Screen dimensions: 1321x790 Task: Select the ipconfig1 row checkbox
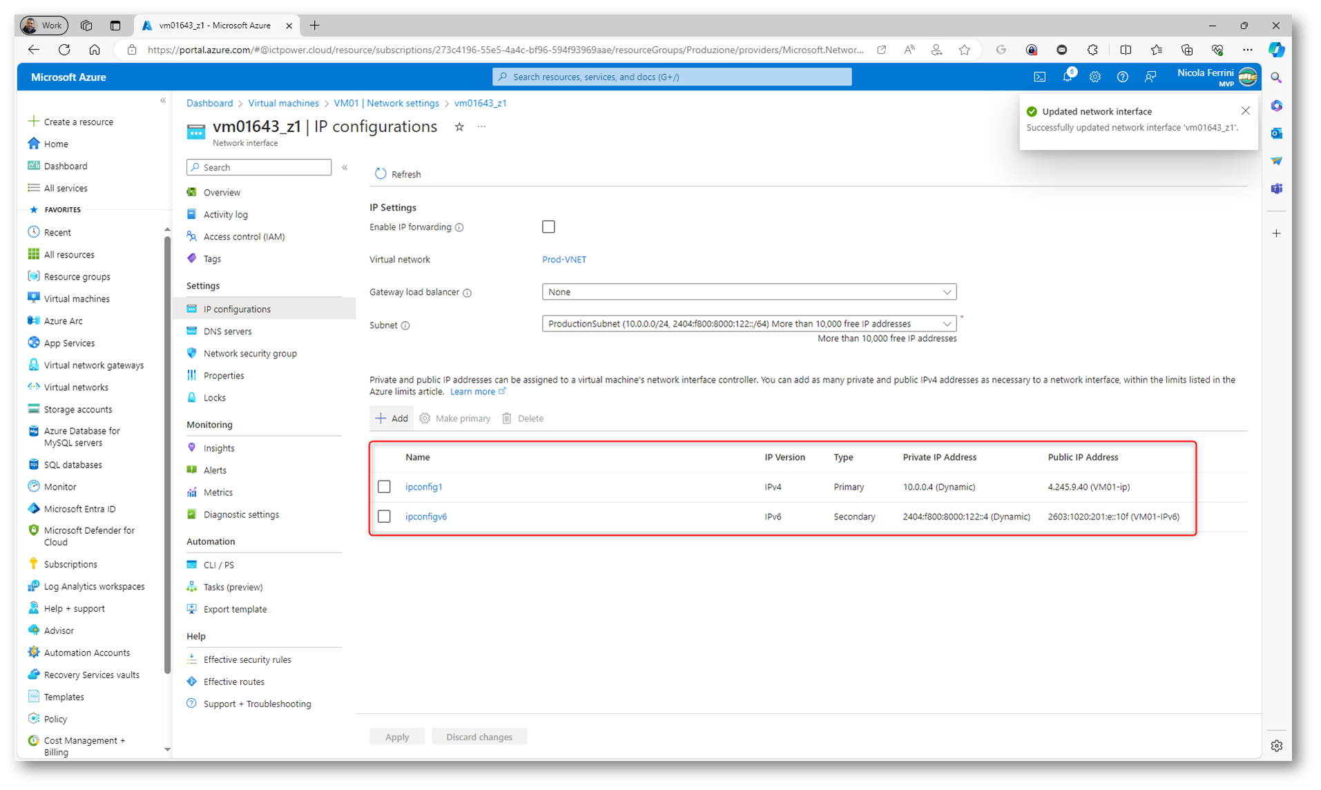click(x=385, y=487)
